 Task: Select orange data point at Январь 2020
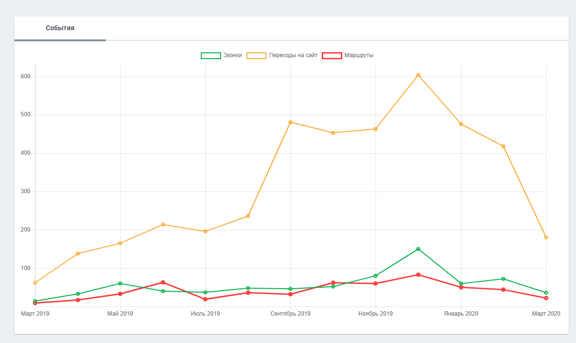(x=461, y=124)
